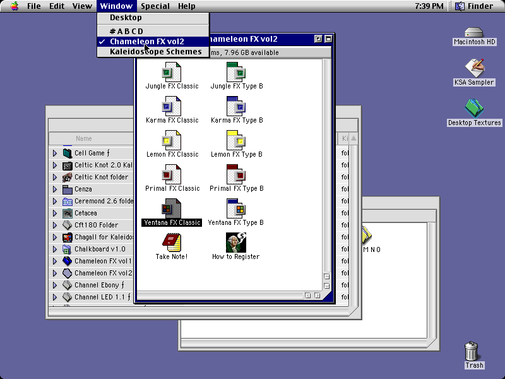Click the Chalkboard v1.0 folder icon
This screenshot has width=505, height=379.
68,250
